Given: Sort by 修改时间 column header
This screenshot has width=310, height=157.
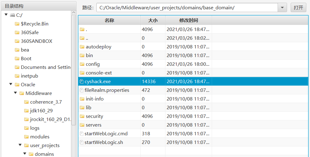Looking at the screenshot, I should click(188, 20).
